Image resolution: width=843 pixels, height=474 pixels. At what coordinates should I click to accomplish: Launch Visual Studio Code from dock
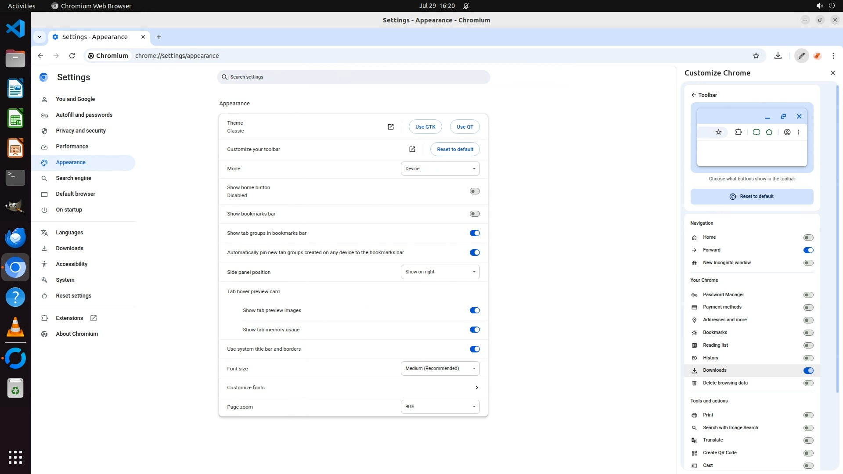[15, 29]
